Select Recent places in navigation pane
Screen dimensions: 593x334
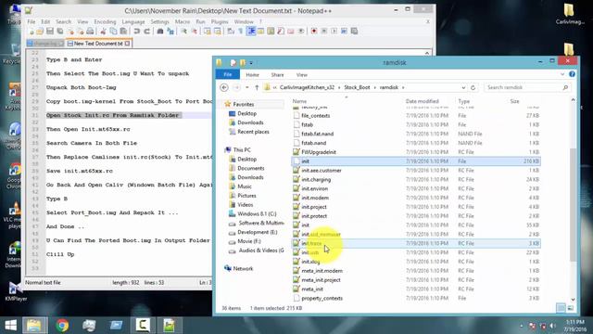(x=253, y=132)
